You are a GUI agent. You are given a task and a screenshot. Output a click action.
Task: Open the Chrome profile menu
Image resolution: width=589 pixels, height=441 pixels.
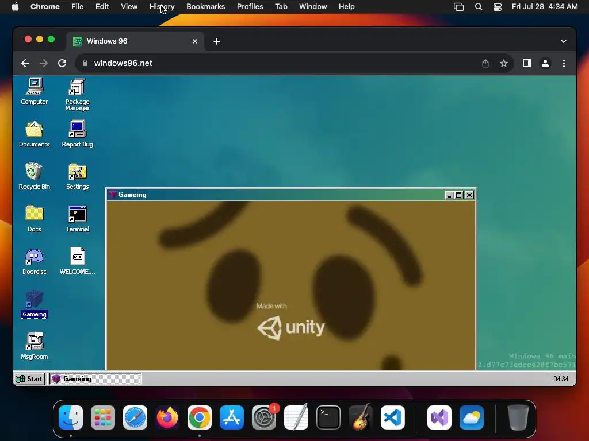545,63
